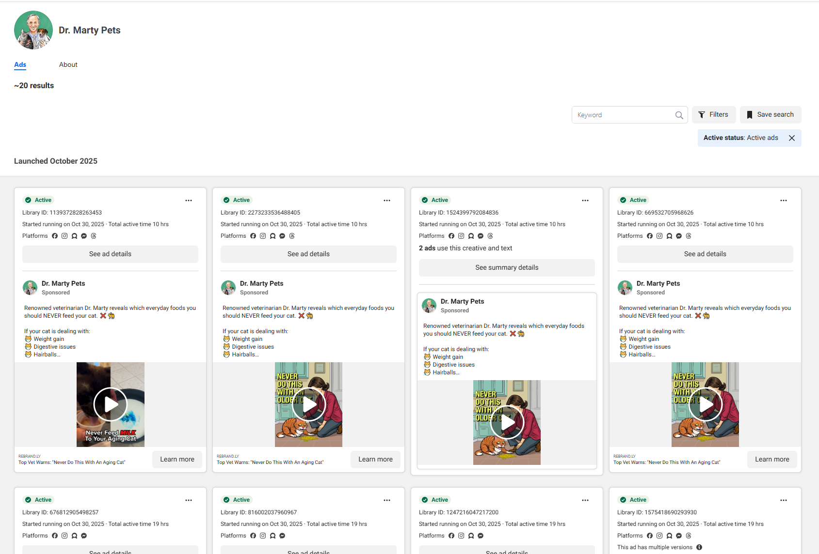Click Learn more on ad 2273233536488405
Image resolution: width=819 pixels, height=554 pixels.
tap(376, 460)
